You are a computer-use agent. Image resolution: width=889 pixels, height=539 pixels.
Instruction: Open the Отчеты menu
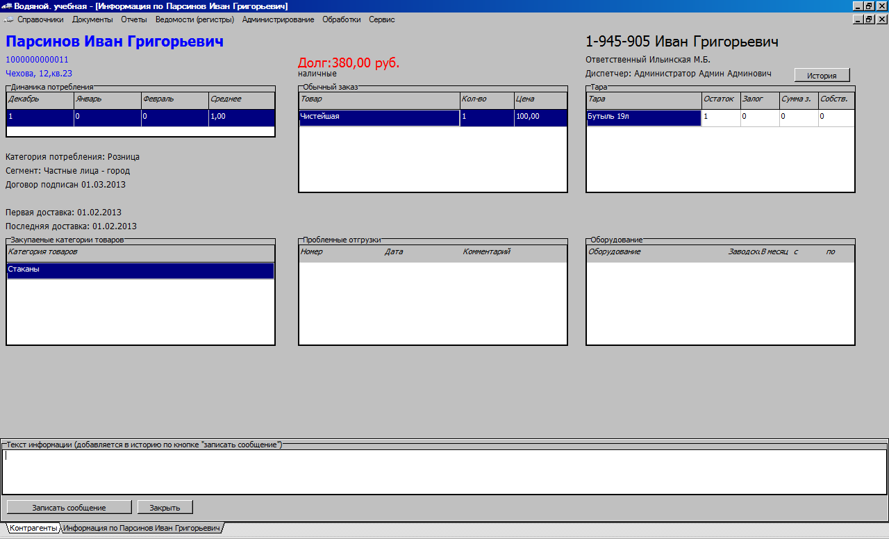(134, 19)
